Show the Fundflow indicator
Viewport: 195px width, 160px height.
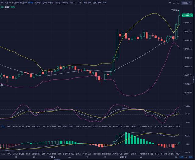pyautogui.click(x=106, y=126)
